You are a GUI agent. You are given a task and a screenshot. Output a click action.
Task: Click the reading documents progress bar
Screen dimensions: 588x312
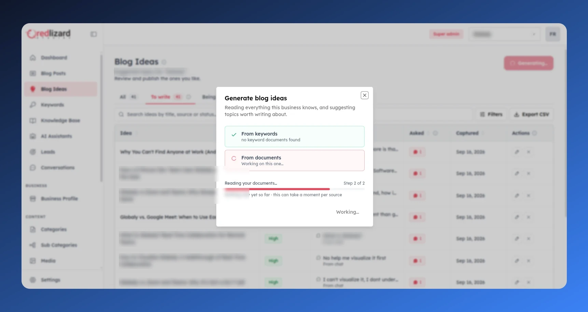point(294,189)
